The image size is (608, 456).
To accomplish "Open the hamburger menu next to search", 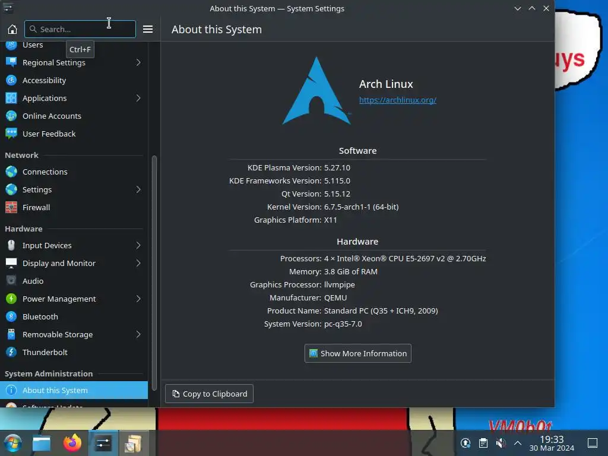I will (x=148, y=29).
